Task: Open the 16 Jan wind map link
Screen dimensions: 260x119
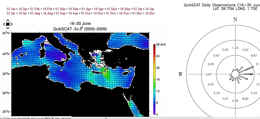Action: click(x=23, y=9)
